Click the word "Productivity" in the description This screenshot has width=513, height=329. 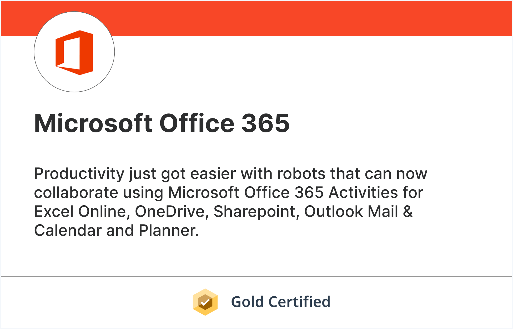click(x=79, y=174)
